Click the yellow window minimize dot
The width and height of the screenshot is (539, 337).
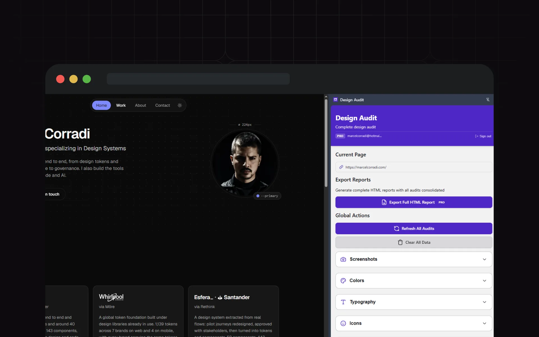[74, 79]
